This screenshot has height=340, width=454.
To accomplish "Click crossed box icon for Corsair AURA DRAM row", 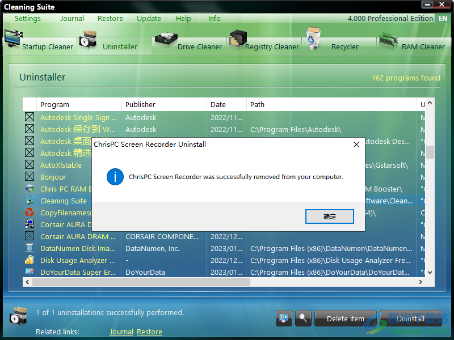I will (x=30, y=236).
